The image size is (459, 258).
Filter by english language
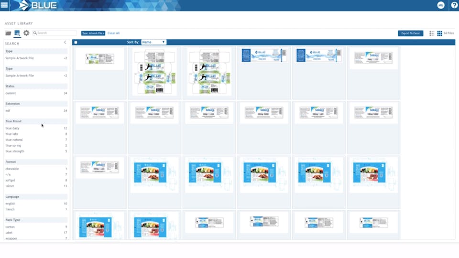point(10,204)
